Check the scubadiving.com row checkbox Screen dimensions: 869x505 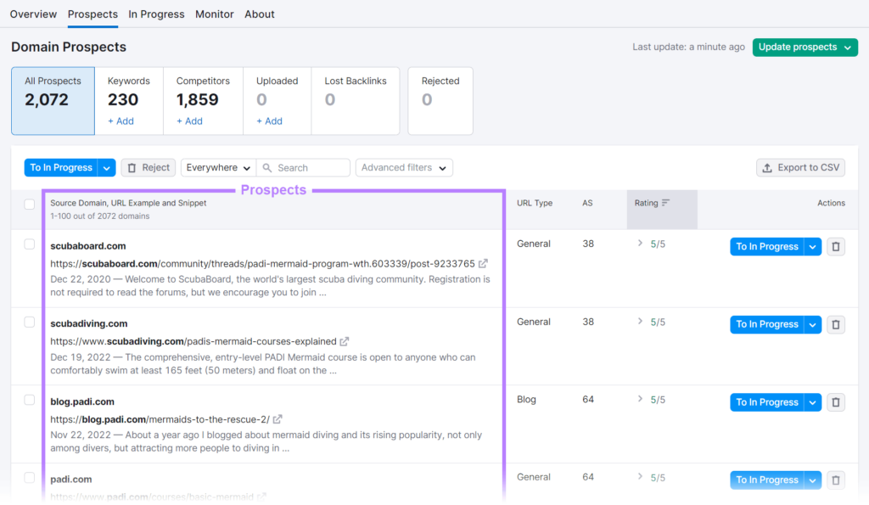point(30,322)
